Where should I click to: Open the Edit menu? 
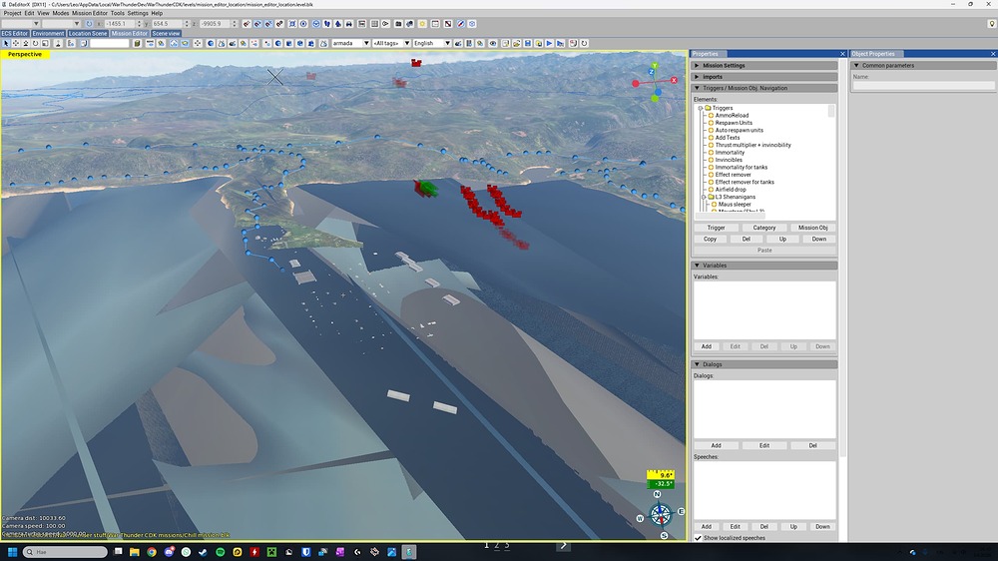pos(29,13)
